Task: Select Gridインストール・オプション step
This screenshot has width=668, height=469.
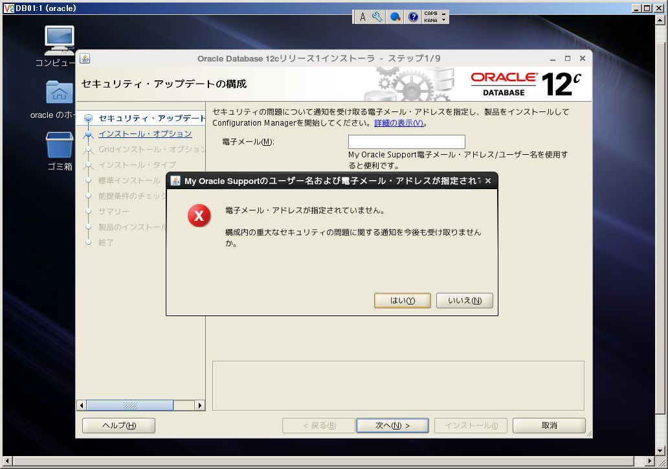Action: tap(151, 149)
